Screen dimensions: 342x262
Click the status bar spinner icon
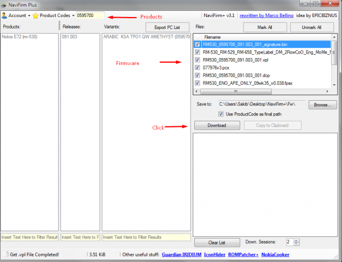pos(6,255)
